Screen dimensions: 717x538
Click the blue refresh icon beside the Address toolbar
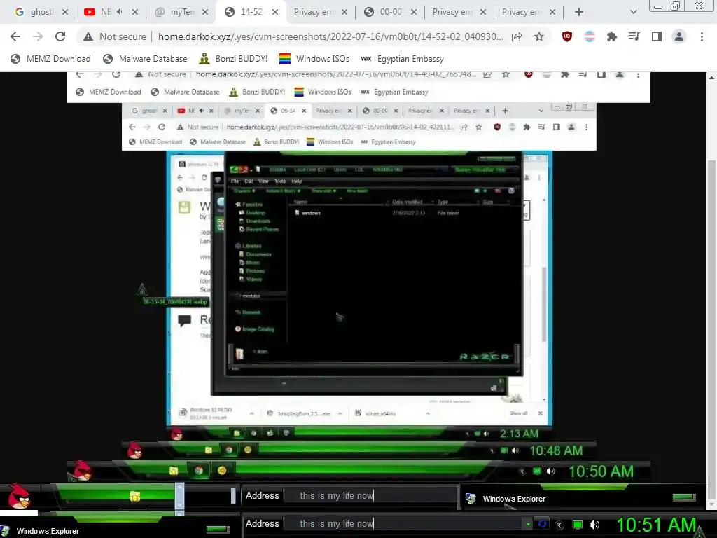pyautogui.click(x=543, y=524)
